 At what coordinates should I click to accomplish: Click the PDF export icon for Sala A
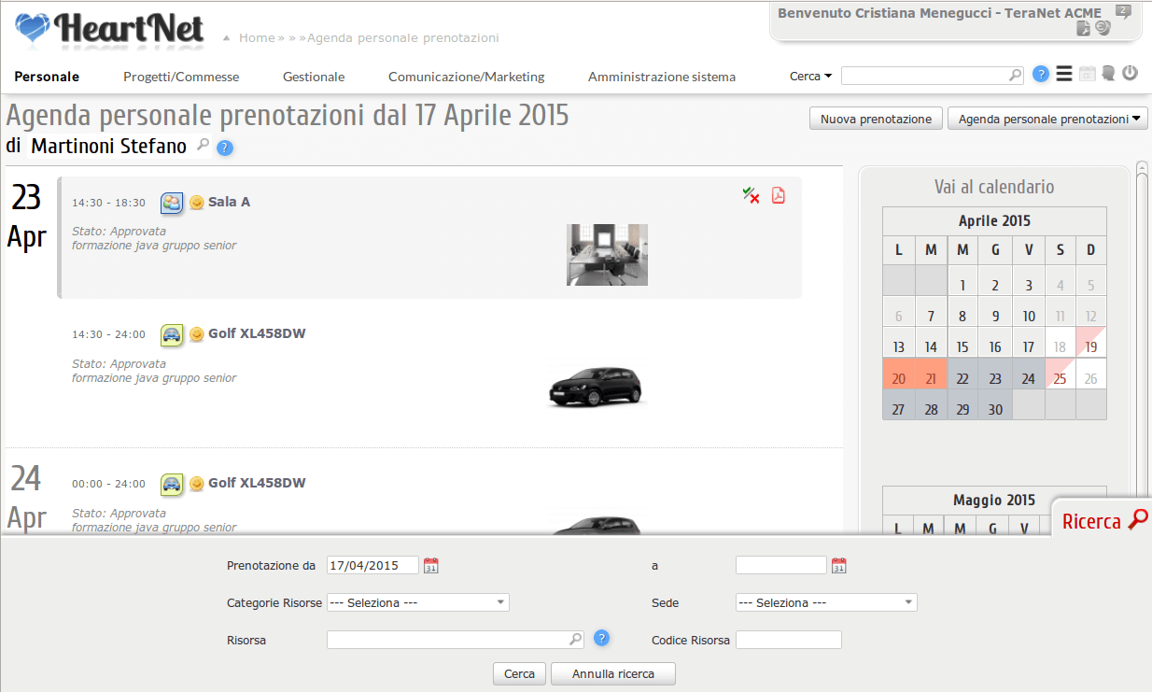coord(778,195)
